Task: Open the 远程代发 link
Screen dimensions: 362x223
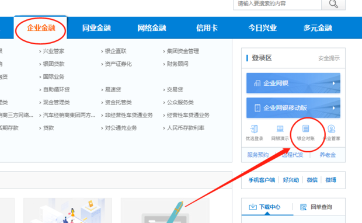Action: coord(293,155)
